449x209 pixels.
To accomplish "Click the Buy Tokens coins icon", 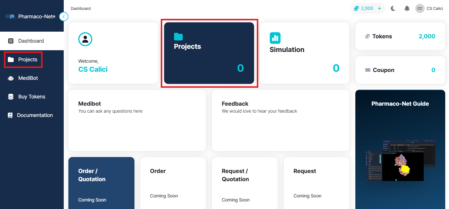I will [11, 96].
